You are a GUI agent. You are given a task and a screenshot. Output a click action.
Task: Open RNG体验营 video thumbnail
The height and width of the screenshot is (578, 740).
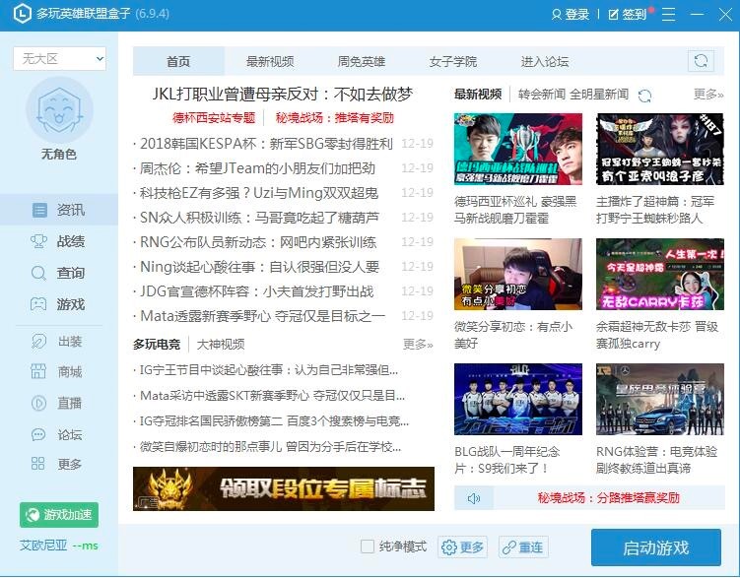coord(660,399)
